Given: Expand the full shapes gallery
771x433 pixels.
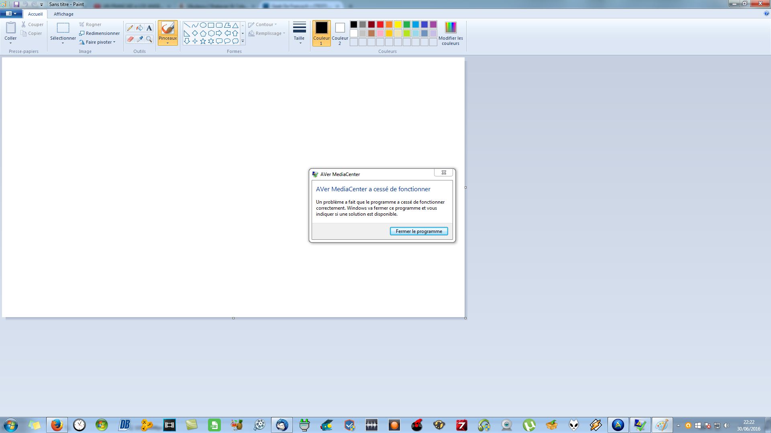Looking at the screenshot, I should pos(243,41).
